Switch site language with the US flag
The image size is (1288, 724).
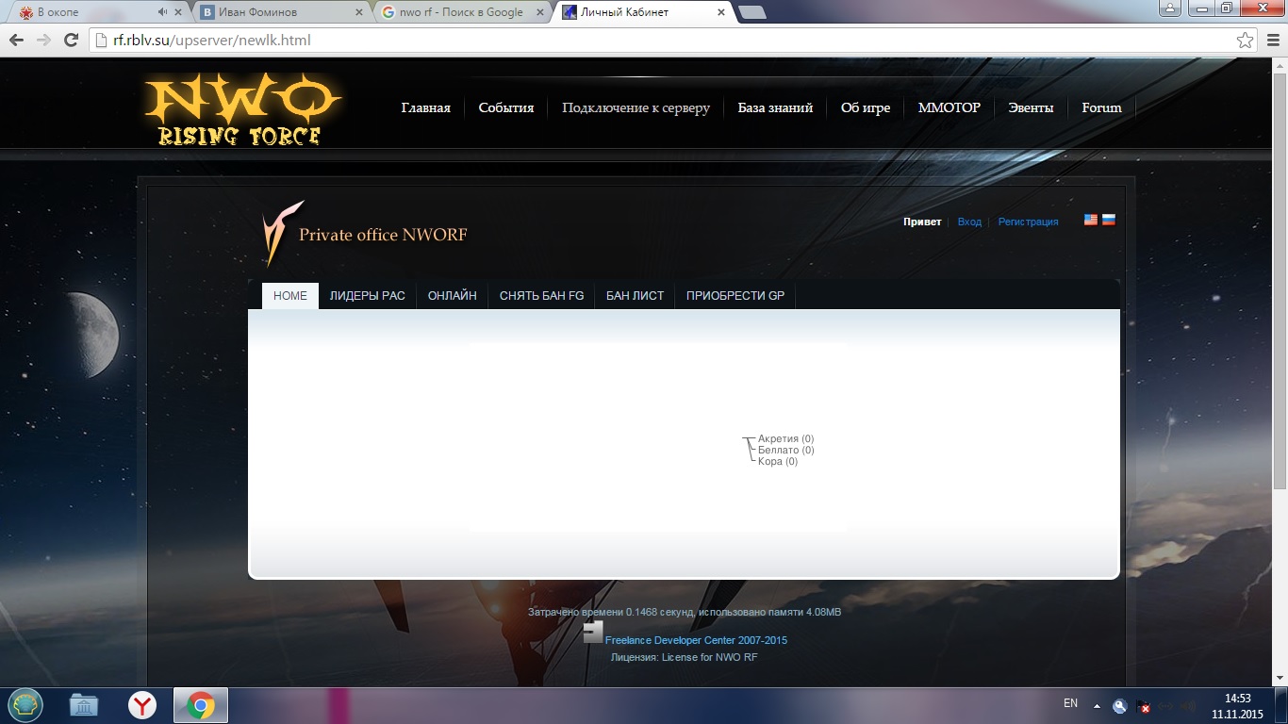[x=1091, y=220]
